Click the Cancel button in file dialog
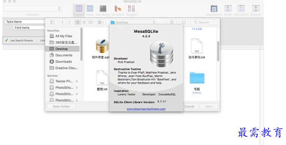This screenshot has width=286, height=145. pos(189,107)
